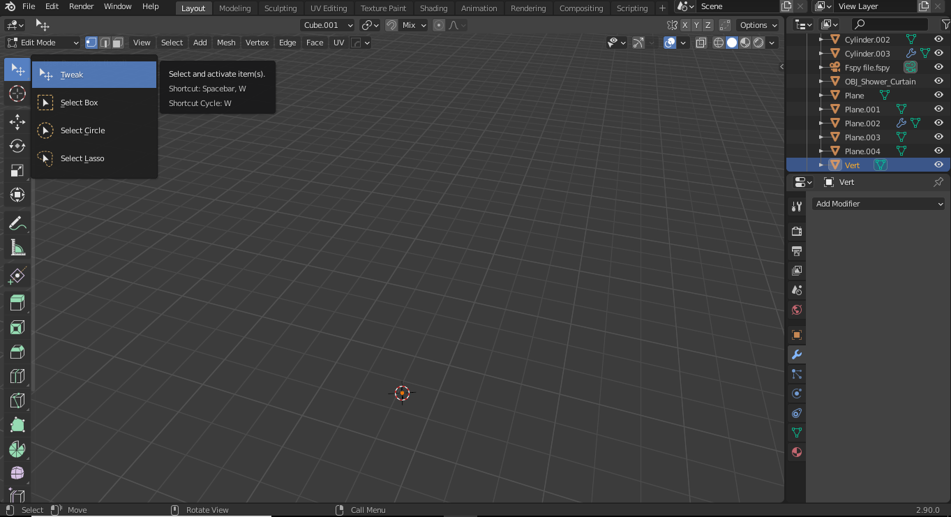Open the Physics properties tab icon
This screenshot has height=517, width=951.
[797, 394]
